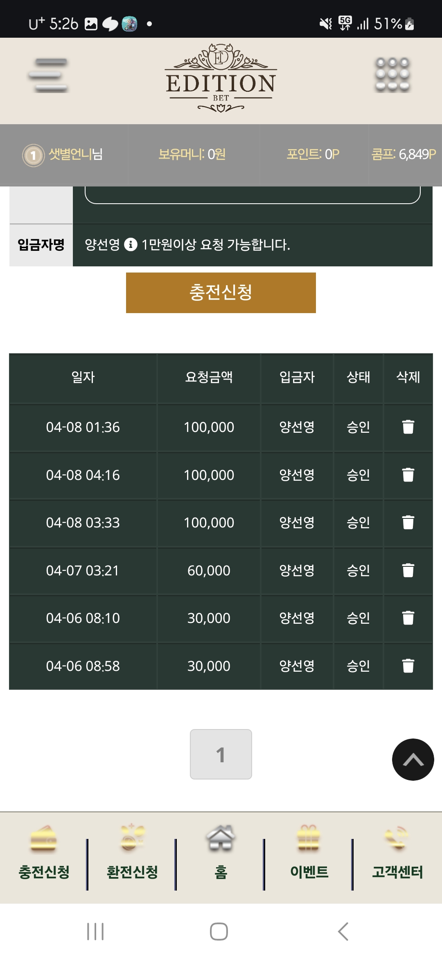Tap the 보유머니 0원 balance
The width and height of the screenshot is (442, 959).
tap(192, 155)
